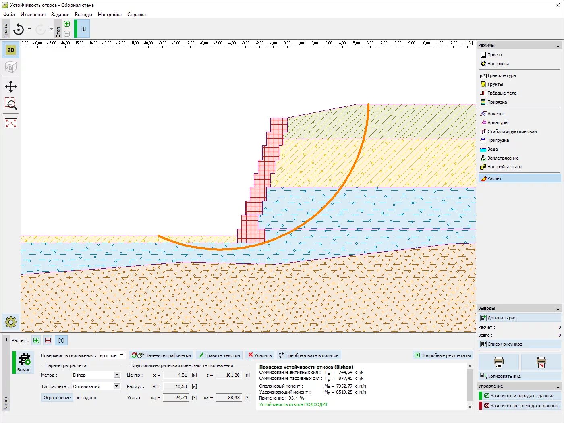Click the print view icon with red mark
Screen dimensions: 564x423
click(x=541, y=362)
